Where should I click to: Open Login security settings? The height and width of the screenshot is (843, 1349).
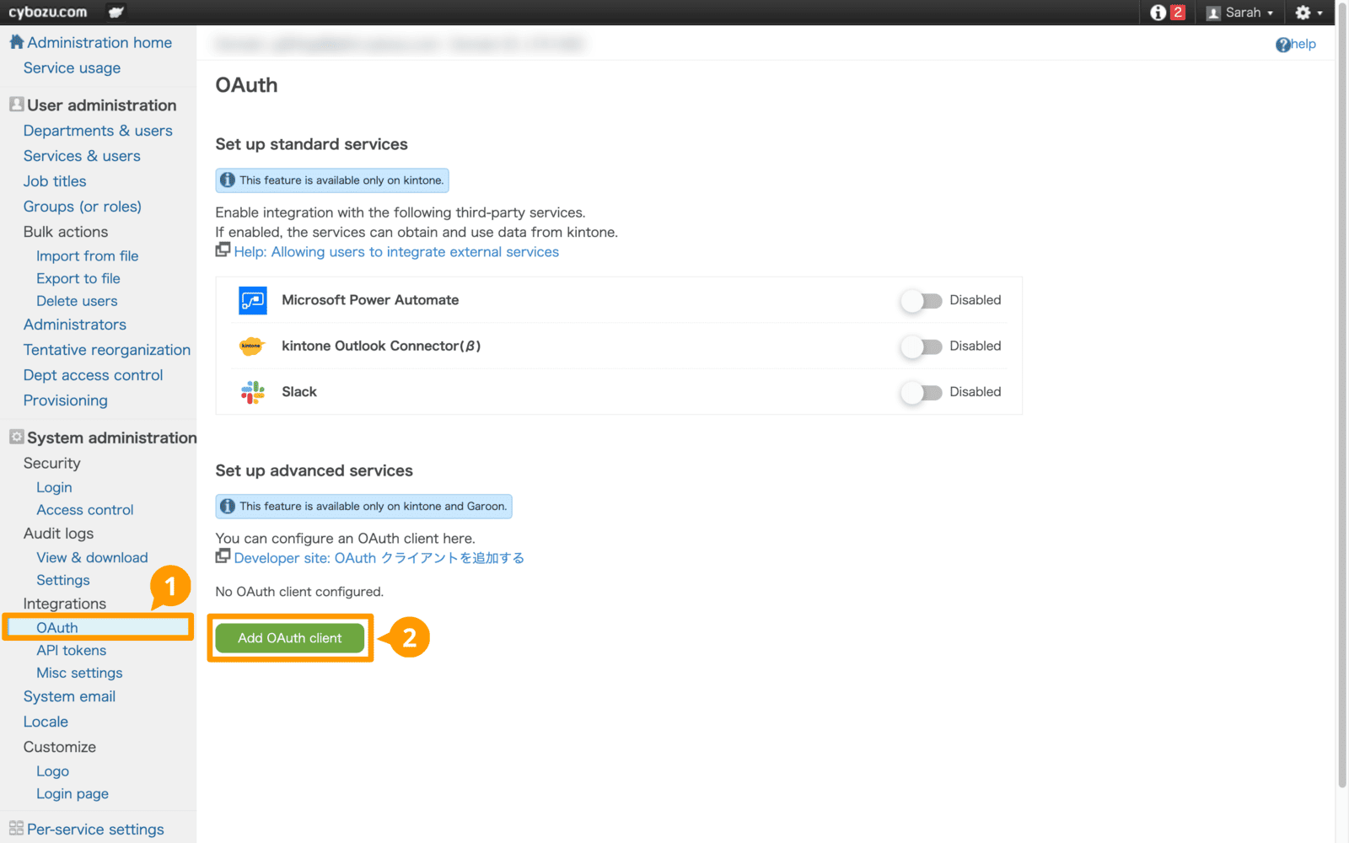(x=54, y=487)
